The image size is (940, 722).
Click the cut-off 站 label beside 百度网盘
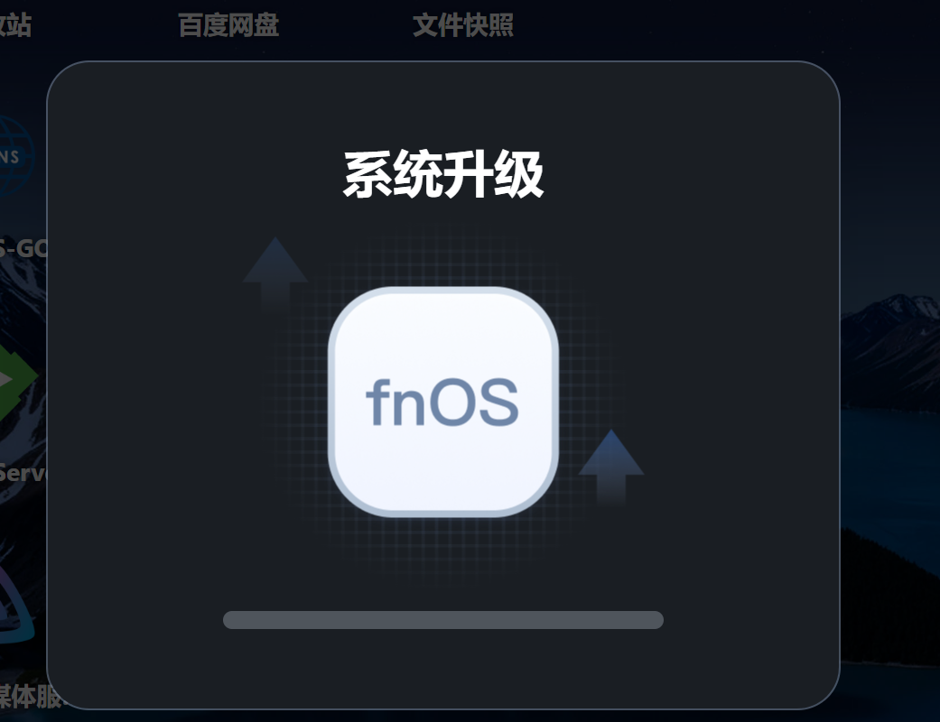(x=15, y=26)
